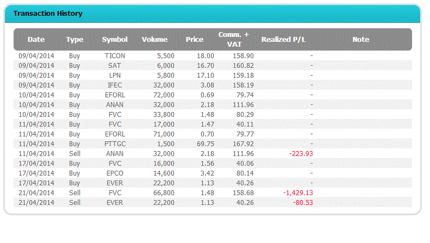Select the Volume column header
The image size is (430, 243).
[x=154, y=39]
